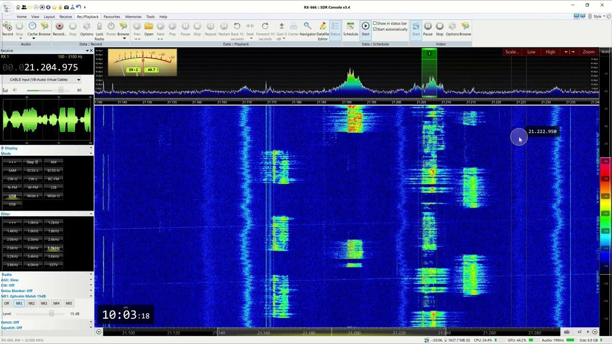Click the undo arrow in quick access toolbar
612x344 pixels.
78,7
